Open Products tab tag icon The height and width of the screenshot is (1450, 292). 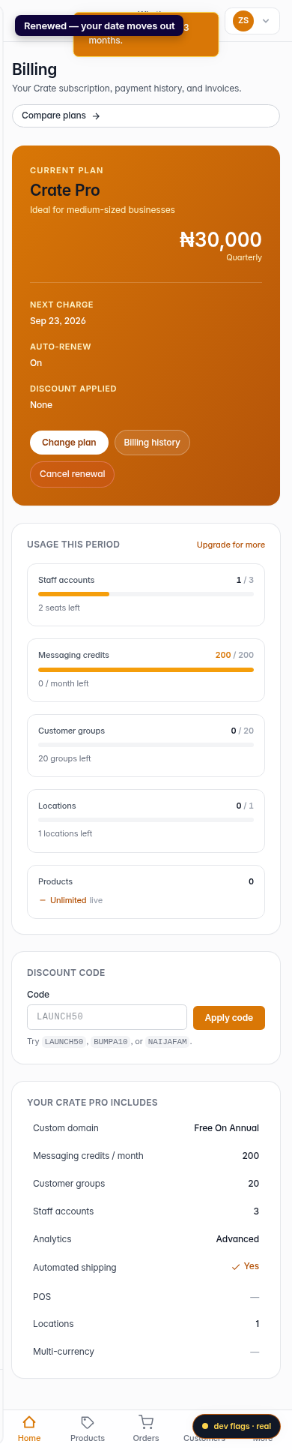point(88,1421)
